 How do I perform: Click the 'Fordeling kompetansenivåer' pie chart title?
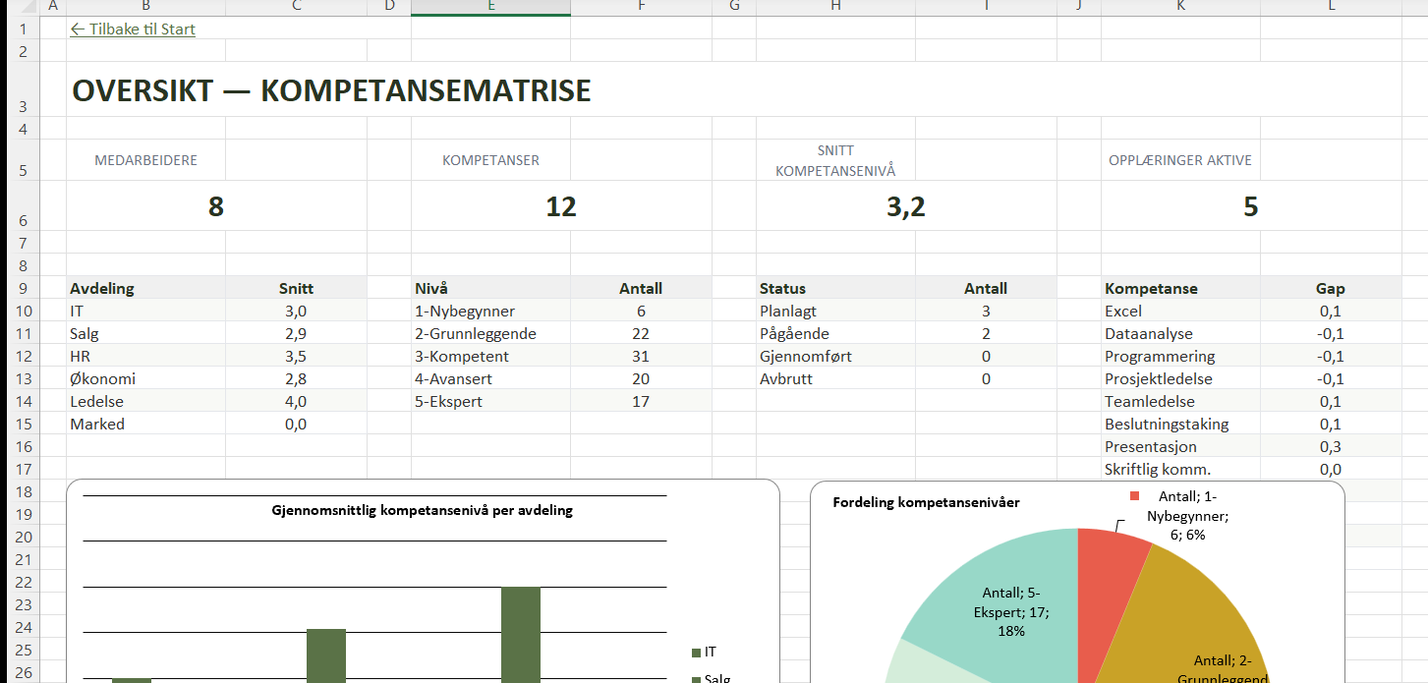click(926, 502)
